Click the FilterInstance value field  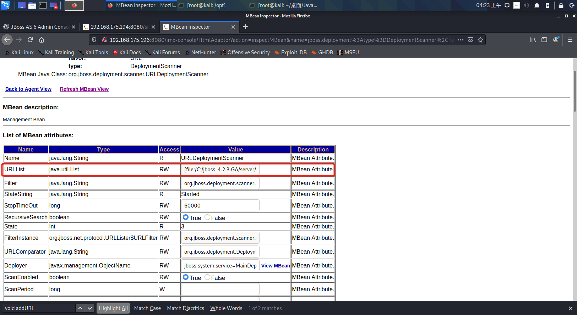click(x=220, y=238)
